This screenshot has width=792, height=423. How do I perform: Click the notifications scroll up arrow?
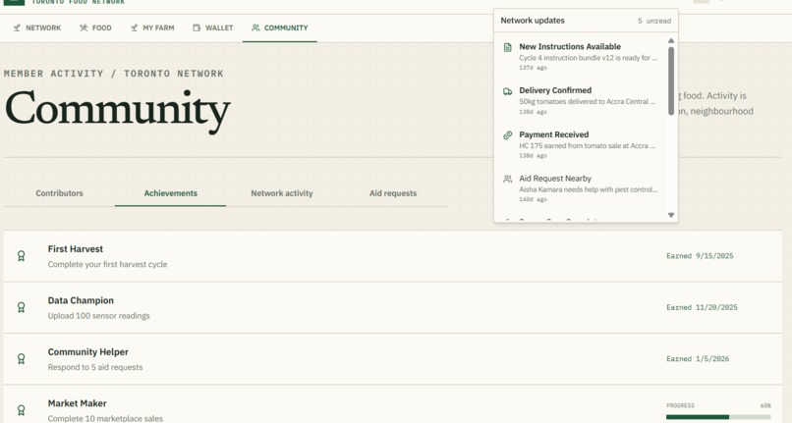point(671,40)
